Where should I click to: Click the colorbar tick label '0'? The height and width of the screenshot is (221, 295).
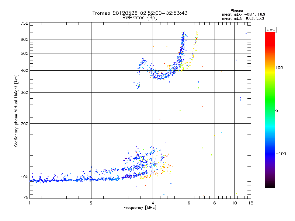tap(277, 110)
